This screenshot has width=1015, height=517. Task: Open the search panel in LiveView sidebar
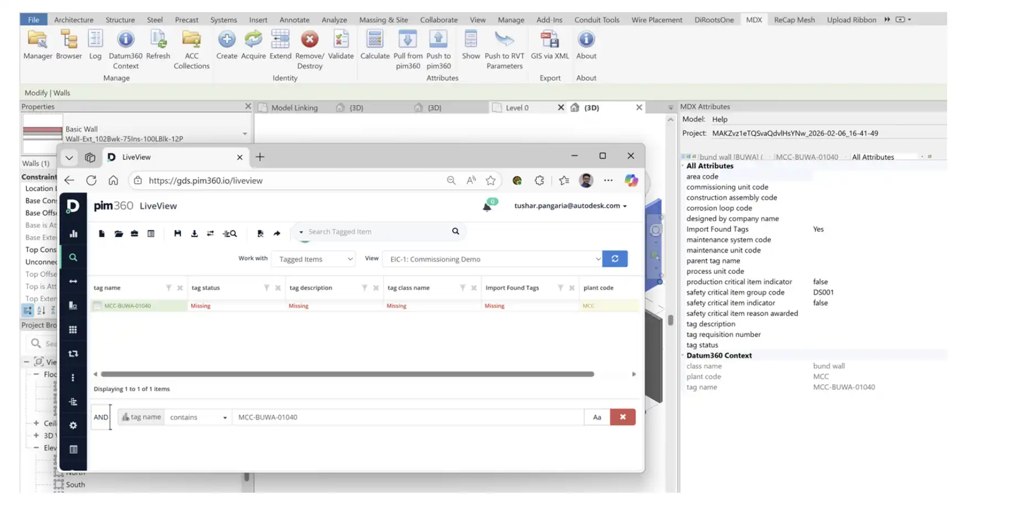coord(73,257)
